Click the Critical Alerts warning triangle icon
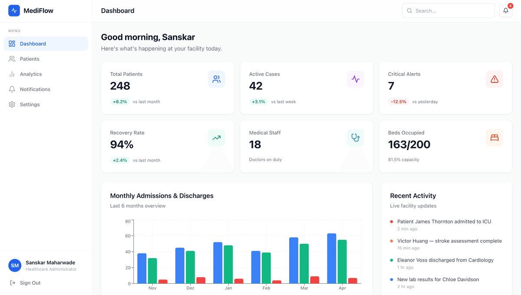This screenshot has height=295, width=521. [494, 79]
